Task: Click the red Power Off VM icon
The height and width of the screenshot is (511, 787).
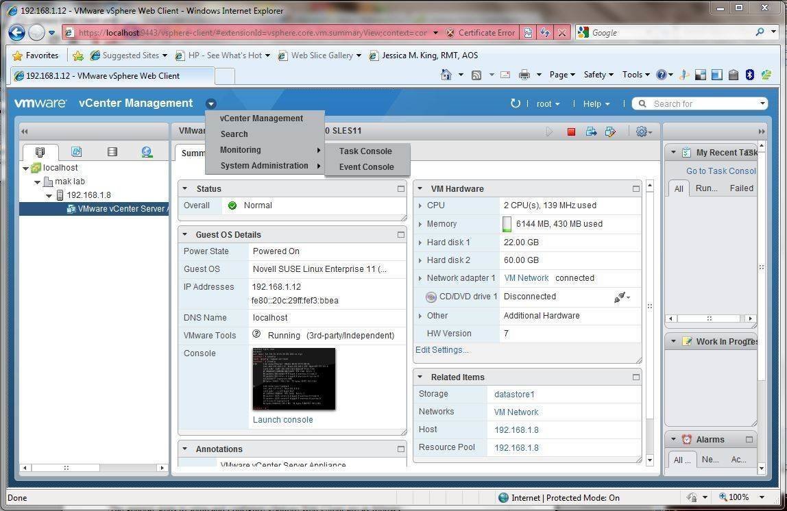Action: [x=570, y=132]
